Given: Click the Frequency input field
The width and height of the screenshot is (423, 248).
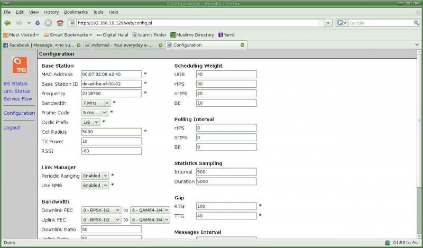Looking at the screenshot, I should point(112,94).
